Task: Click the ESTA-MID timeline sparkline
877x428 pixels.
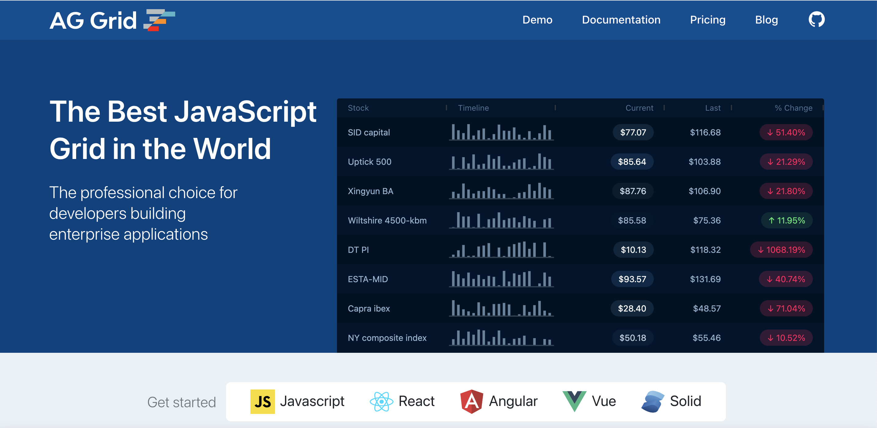Action: (x=501, y=279)
